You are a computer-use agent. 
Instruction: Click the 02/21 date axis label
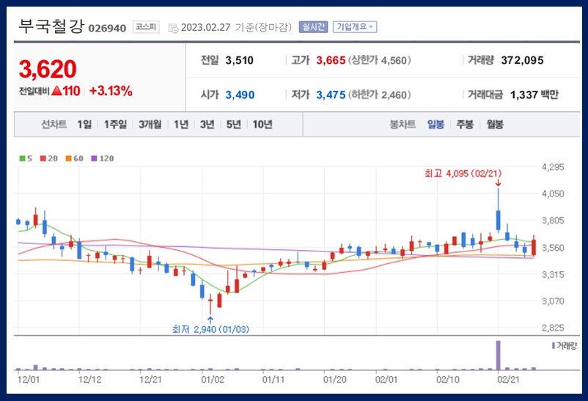click(508, 380)
